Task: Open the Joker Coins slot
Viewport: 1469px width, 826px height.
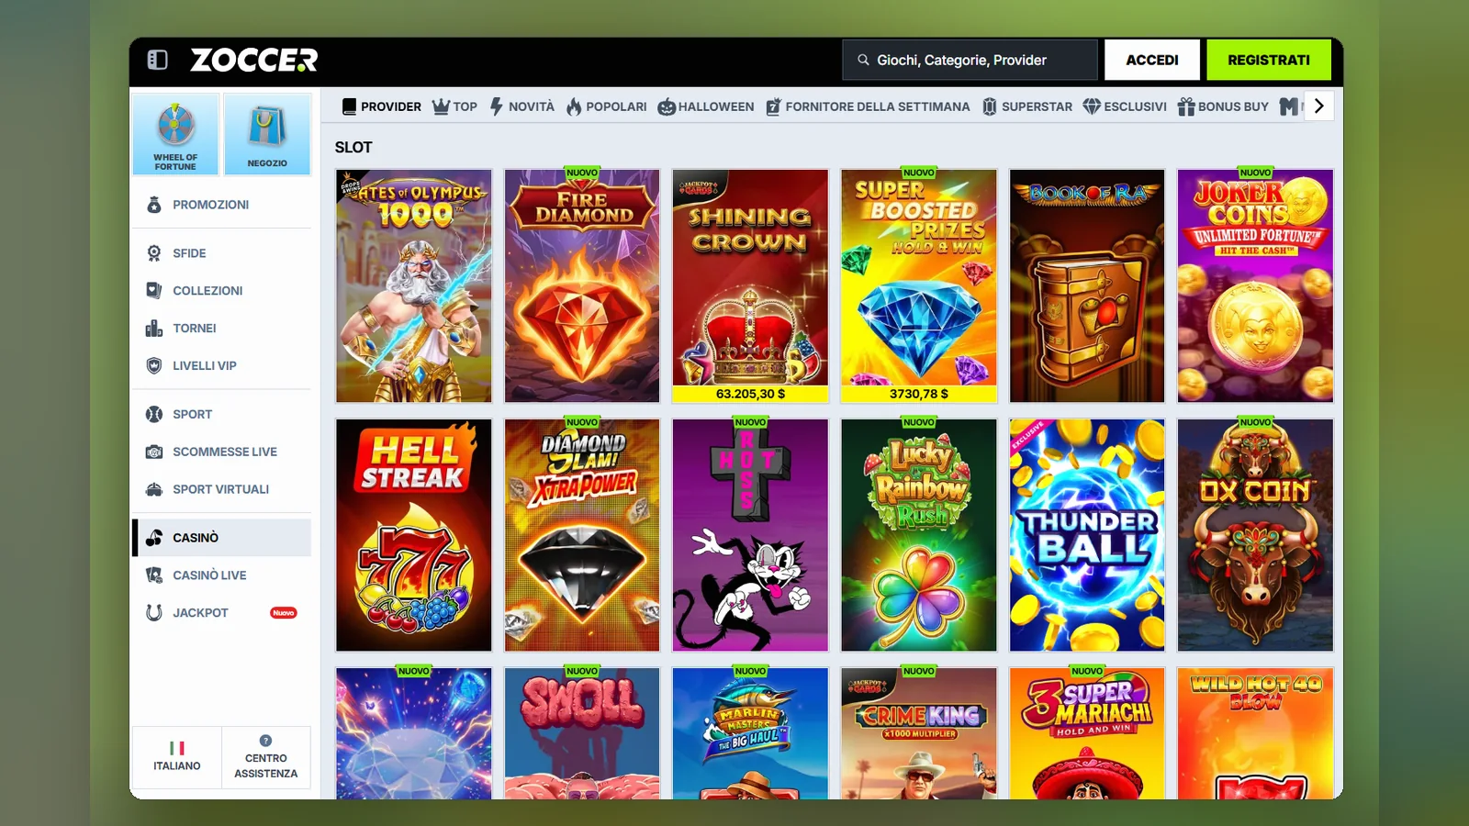Action: 1255,285
